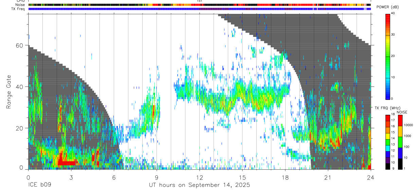Screen dimensions: 417x192
Task: Click the '10' label on the power scale
Action: point(393,77)
